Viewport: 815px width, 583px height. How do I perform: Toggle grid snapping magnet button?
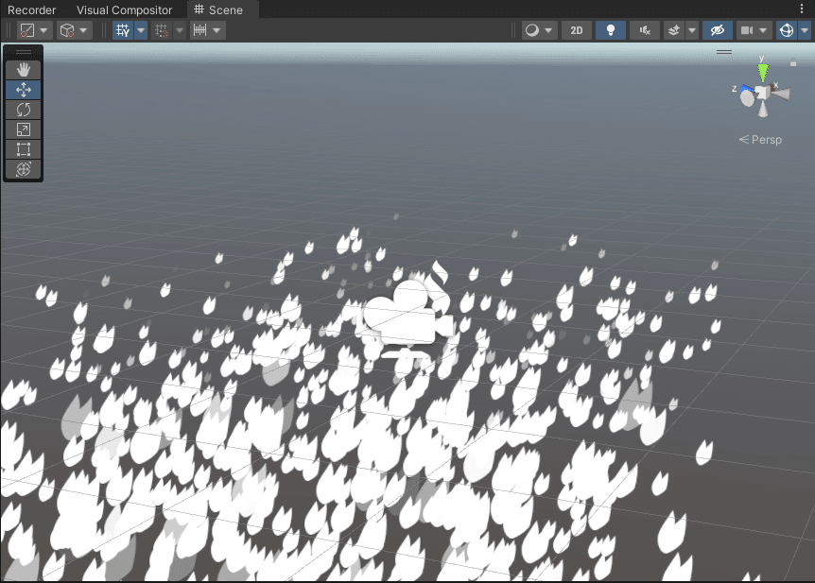coord(162,30)
